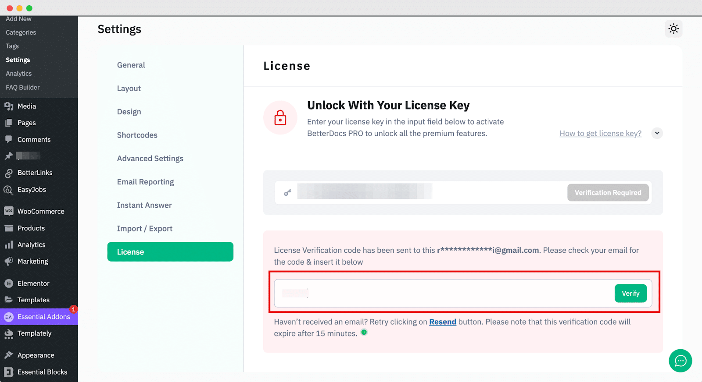Screen dimensions: 702x382
Task: Open the BetterLinks menu label
Action: coord(35,173)
